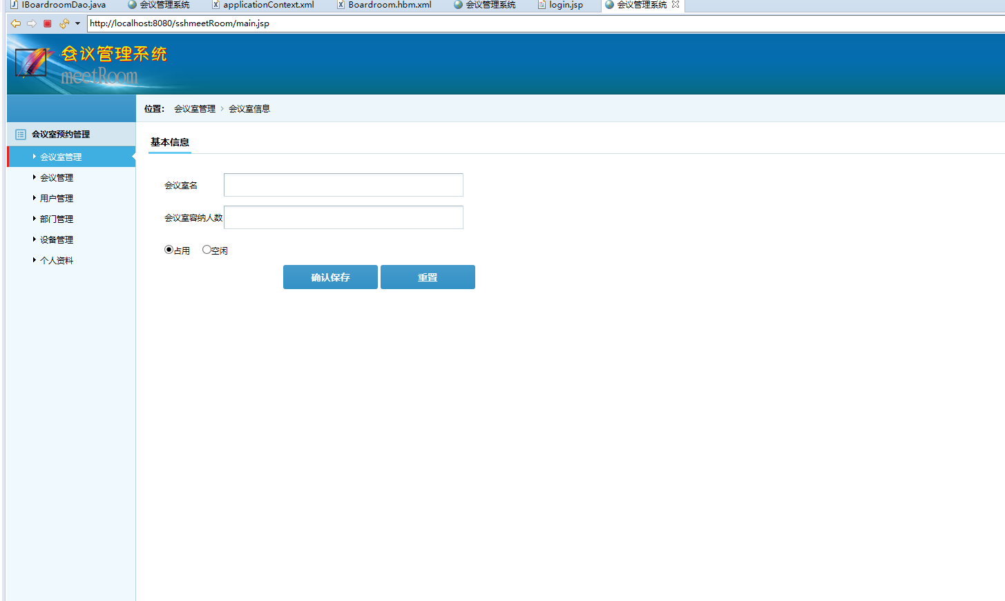
Task: Click the meetRoom text under the header title
Action: coord(99,76)
